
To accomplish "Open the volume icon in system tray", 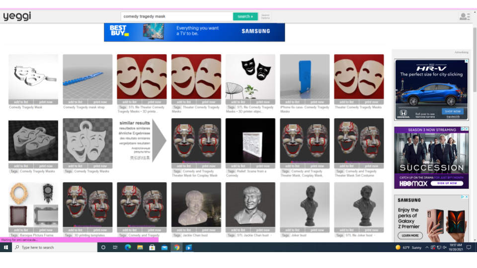I will (445, 247).
